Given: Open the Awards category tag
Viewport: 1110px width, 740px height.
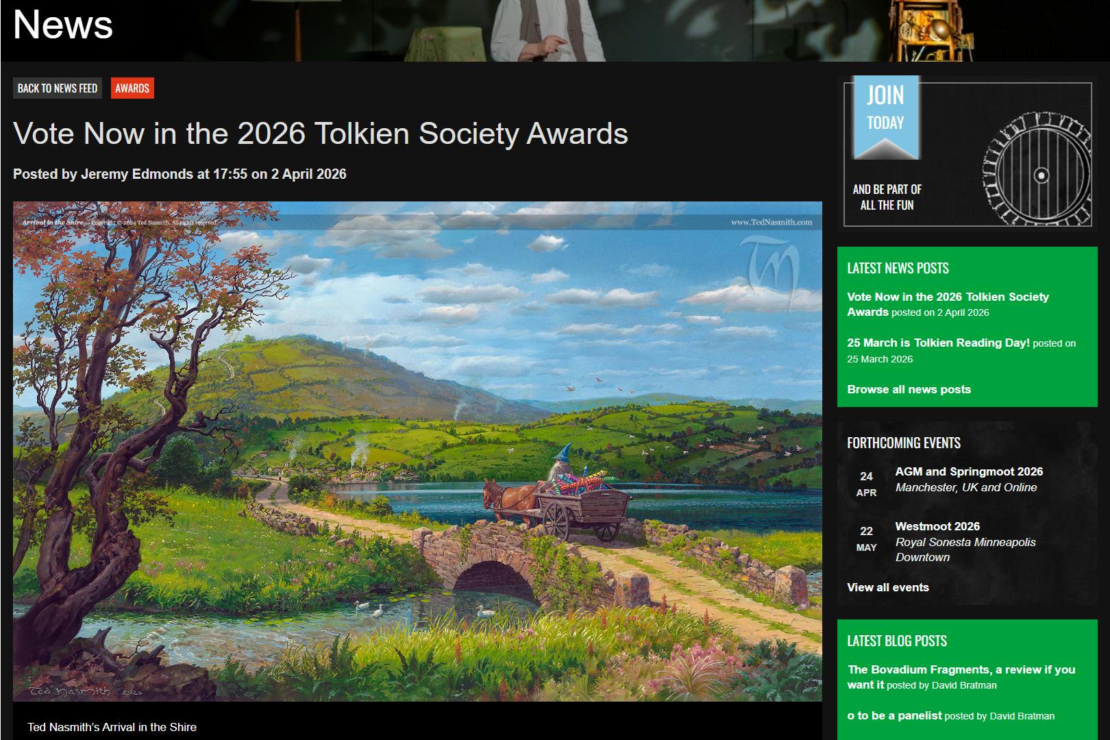Looking at the screenshot, I should click(132, 88).
